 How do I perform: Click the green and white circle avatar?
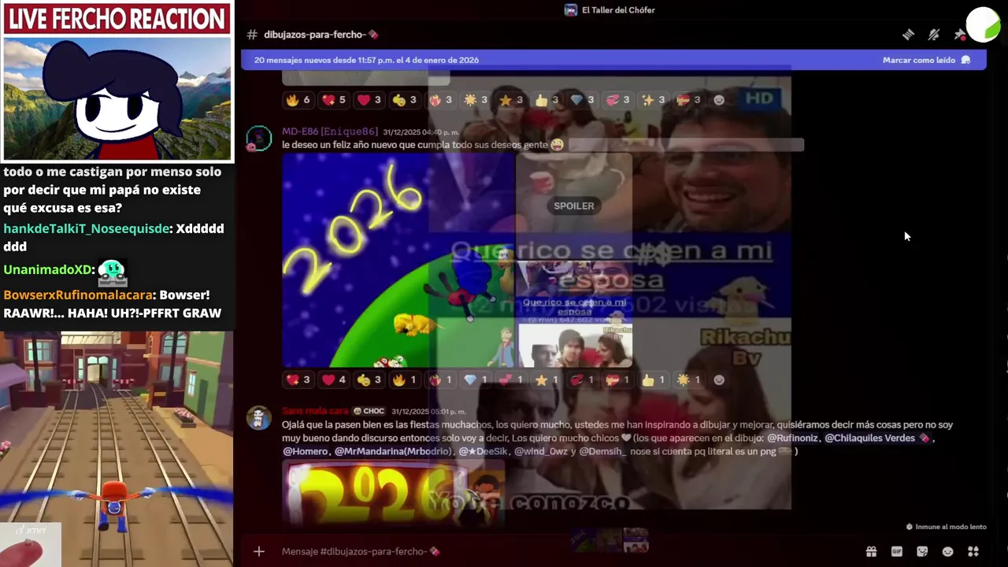pos(983,24)
